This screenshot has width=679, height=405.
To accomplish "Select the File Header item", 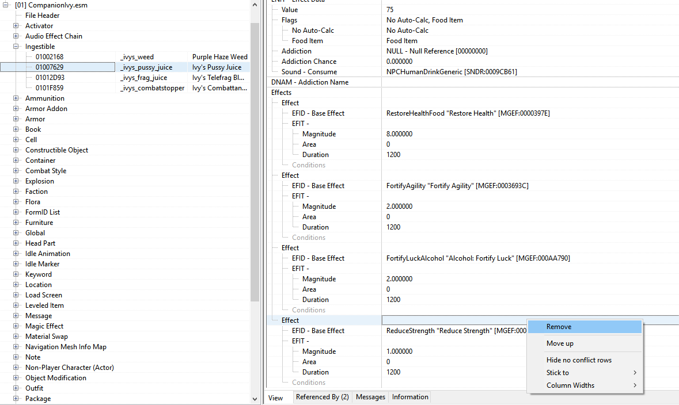I will point(42,16).
